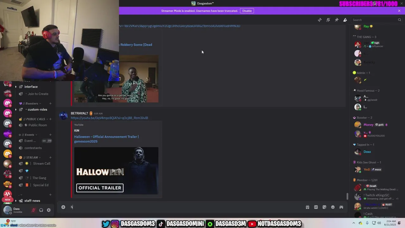Open the Threads icon in channel header

(x=320, y=20)
